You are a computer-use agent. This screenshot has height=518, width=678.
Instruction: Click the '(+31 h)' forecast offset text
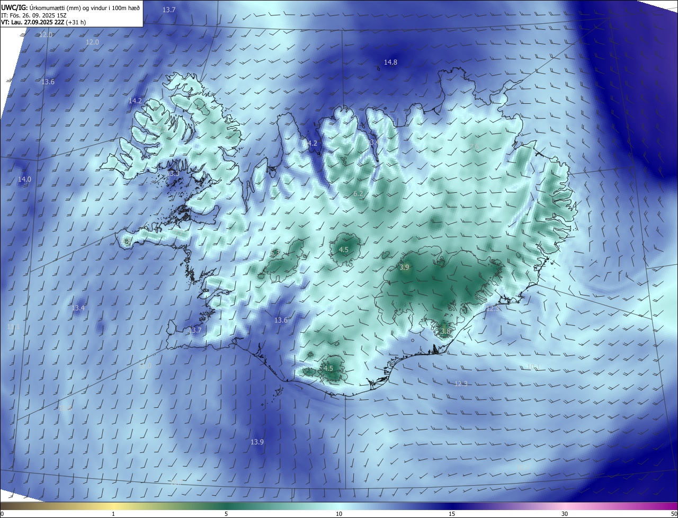pos(76,23)
